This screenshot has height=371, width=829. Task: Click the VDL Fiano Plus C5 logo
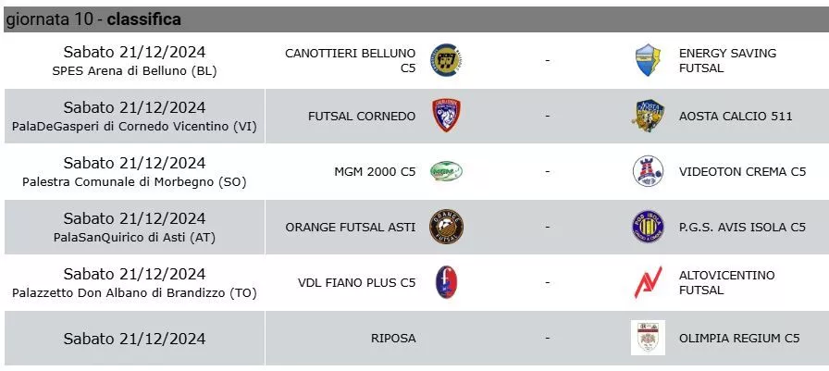[x=447, y=282]
